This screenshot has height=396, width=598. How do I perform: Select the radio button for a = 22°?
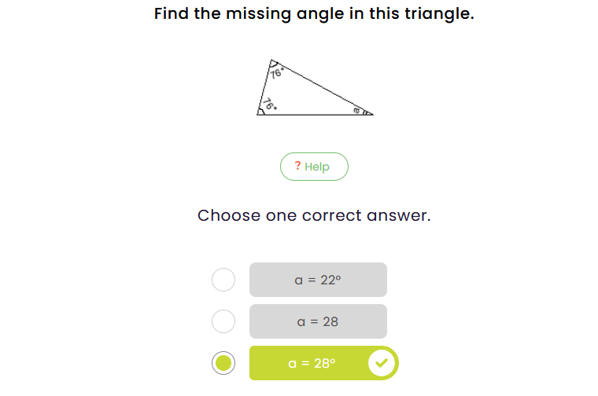point(223,280)
